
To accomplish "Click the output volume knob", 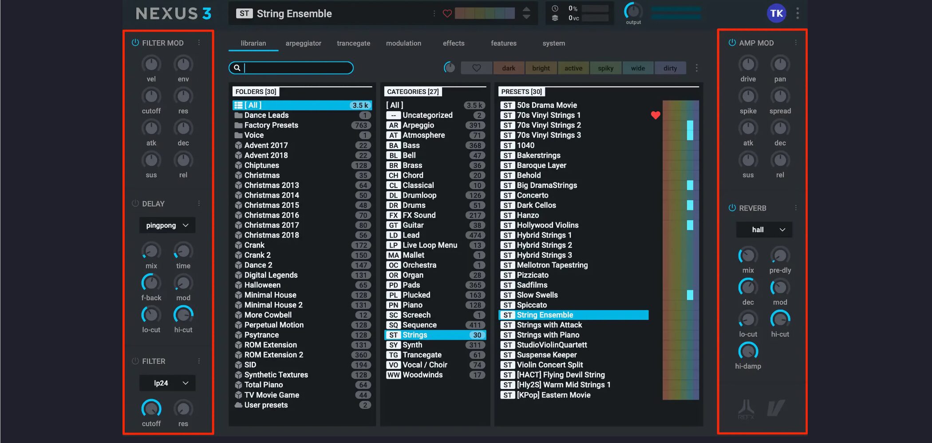I will coord(633,11).
